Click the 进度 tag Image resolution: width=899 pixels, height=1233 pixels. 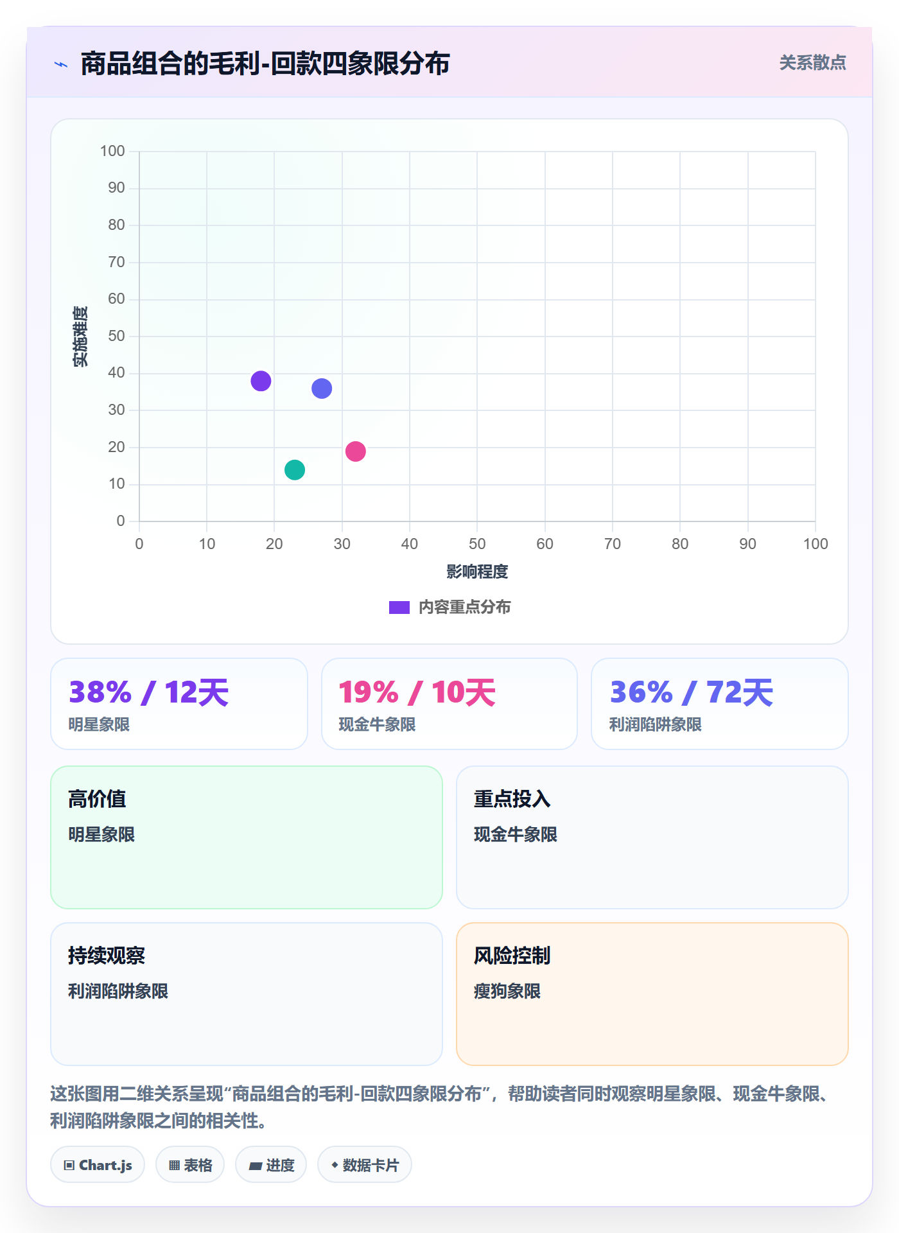pyautogui.click(x=271, y=1165)
